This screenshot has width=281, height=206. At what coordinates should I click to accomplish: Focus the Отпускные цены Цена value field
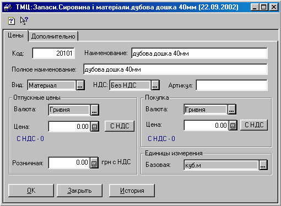[69, 127]
